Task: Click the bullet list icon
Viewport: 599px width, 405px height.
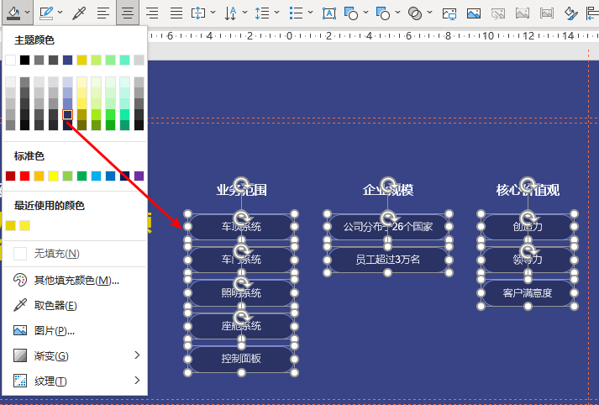Action: pyautogui.click(x=296, y=13)
